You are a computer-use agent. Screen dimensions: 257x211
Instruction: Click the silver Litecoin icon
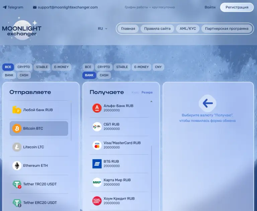coord(17,147)
